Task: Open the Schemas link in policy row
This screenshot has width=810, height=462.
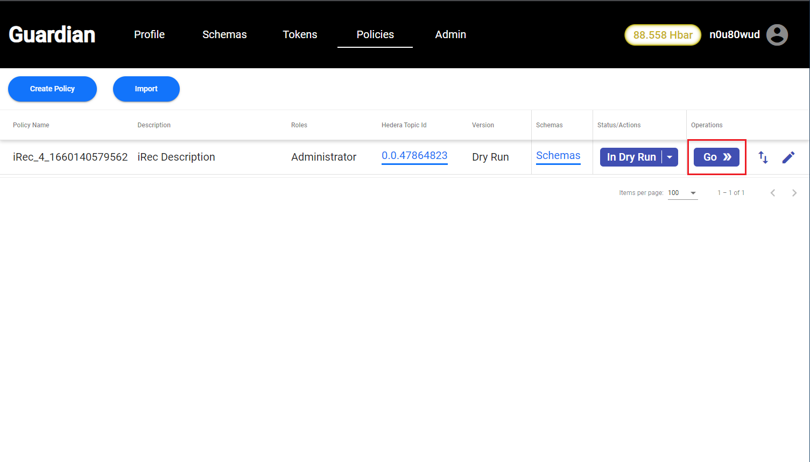Action: [x=558, y=156]
